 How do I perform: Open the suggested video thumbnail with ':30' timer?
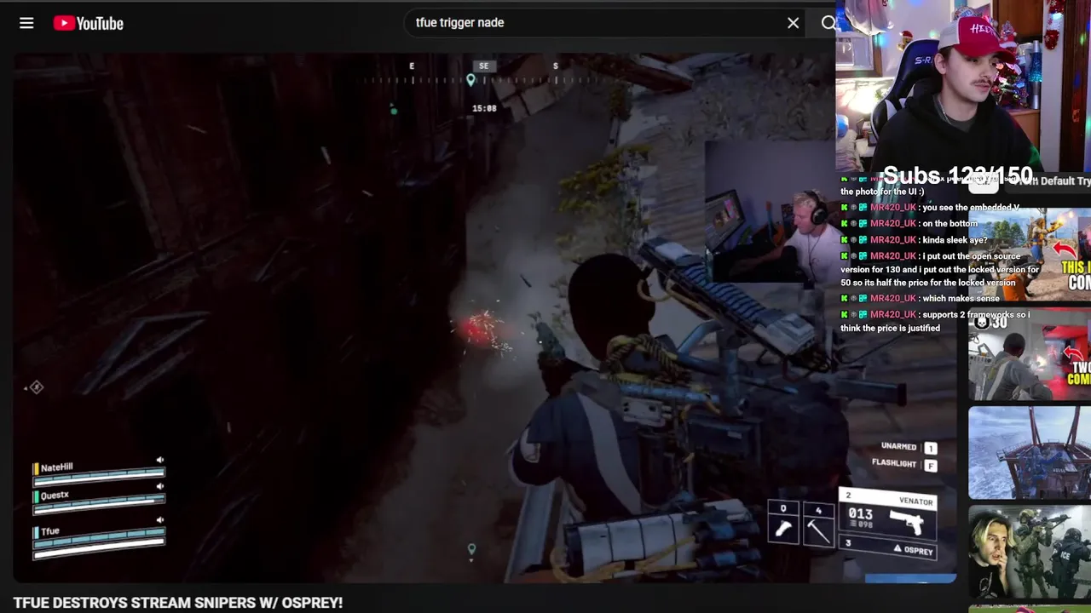coord(1030,354)
